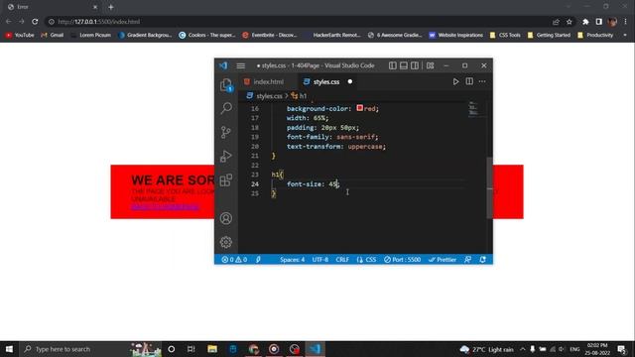Show hidden system tray icons

click(x=523, y=349)
